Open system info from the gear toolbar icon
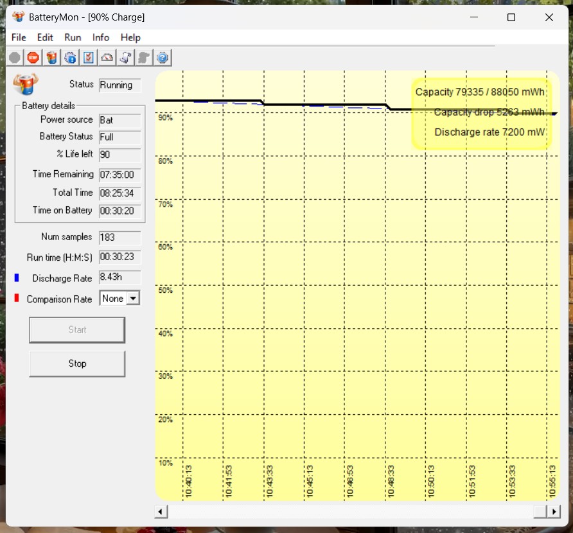The width and height of the screenshot is (573, 533). click(70, 58)
